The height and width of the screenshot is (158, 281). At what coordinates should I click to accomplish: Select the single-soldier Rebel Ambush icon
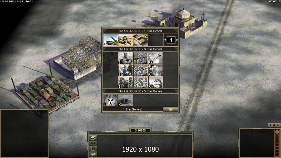(x=125, y=58)
